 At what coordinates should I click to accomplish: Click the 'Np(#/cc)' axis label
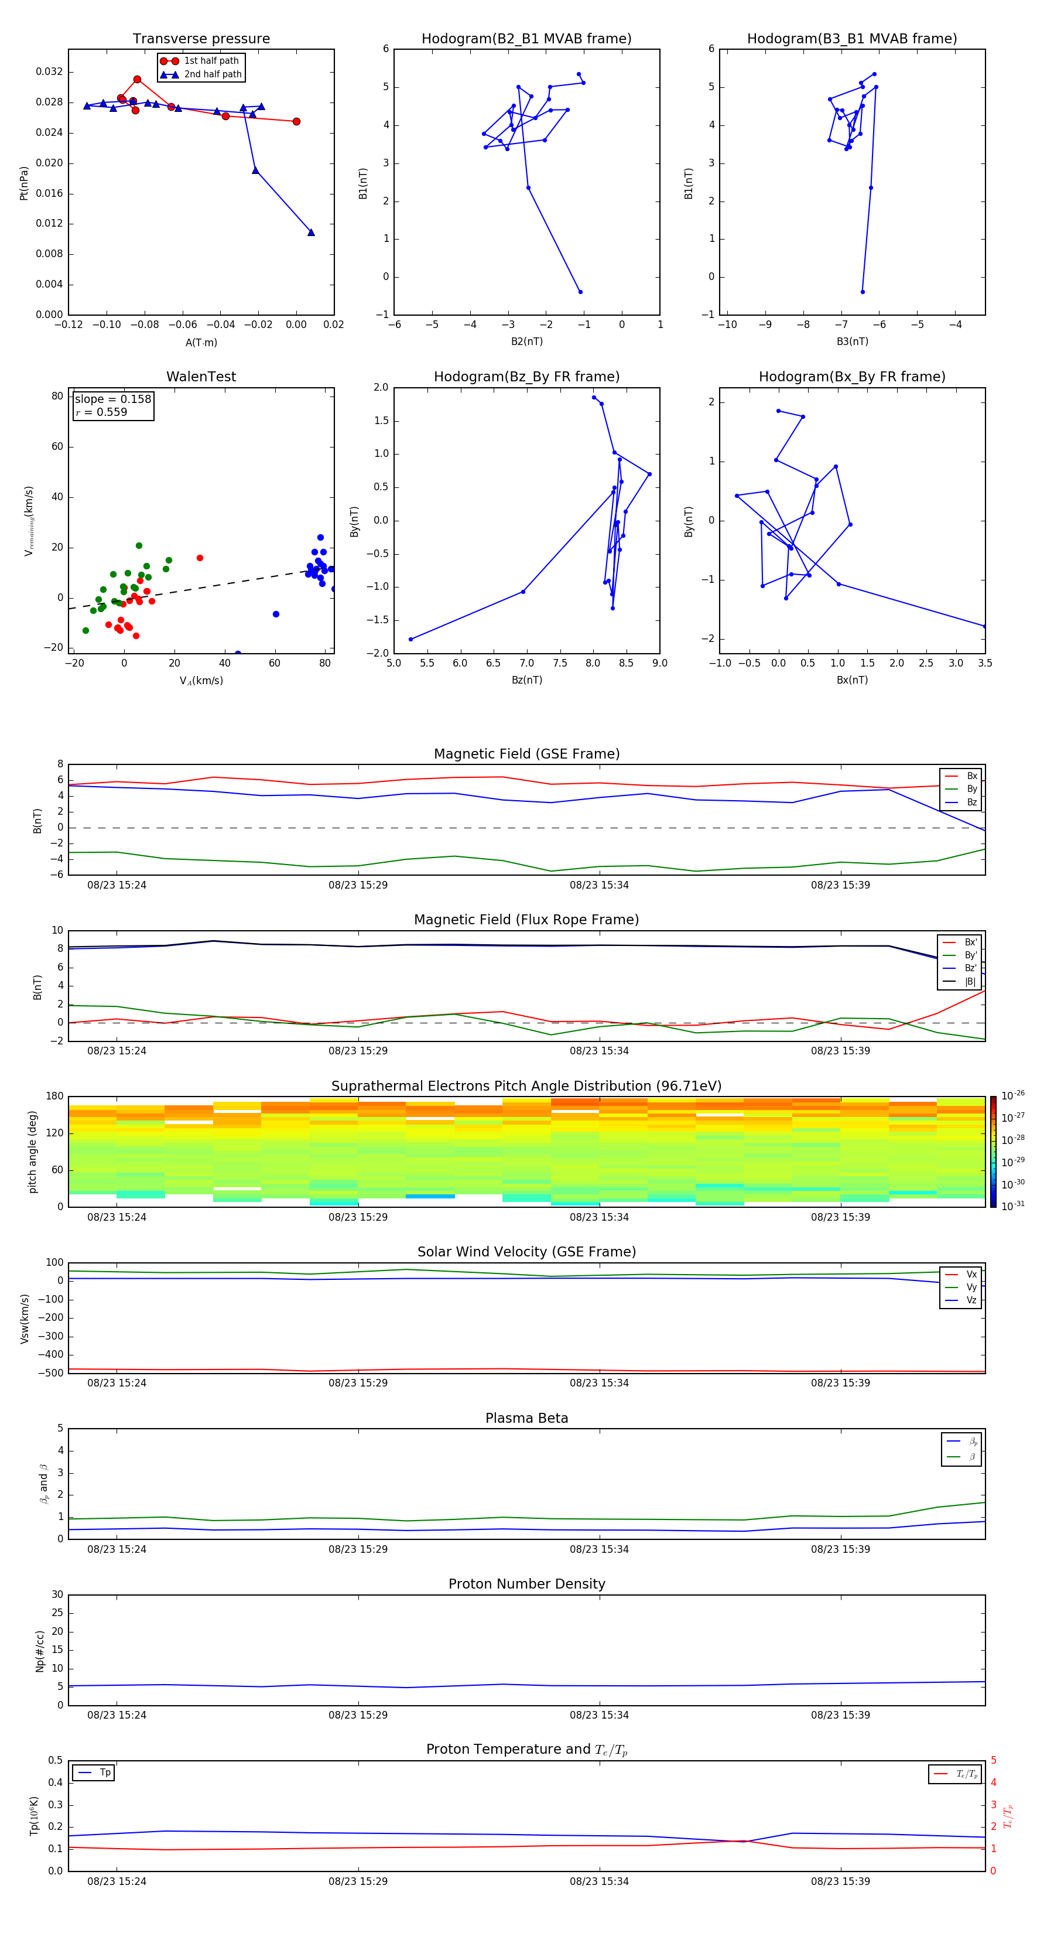tap(40, 1651)
